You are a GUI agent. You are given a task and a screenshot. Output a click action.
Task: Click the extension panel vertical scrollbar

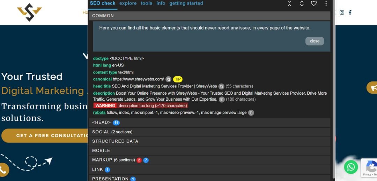click(334, 89)
